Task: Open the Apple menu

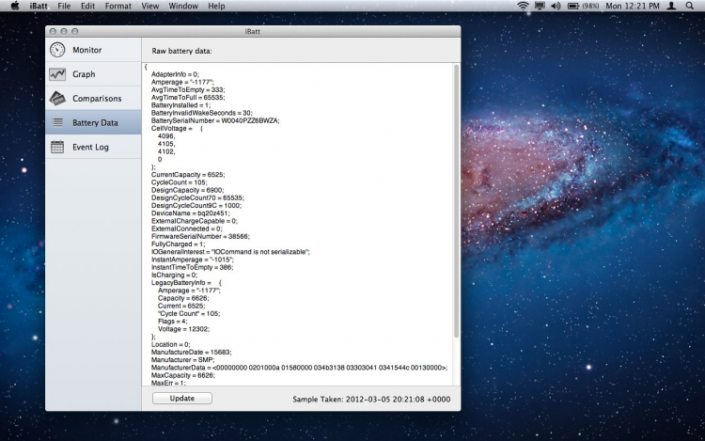Action: coord(15,6)
